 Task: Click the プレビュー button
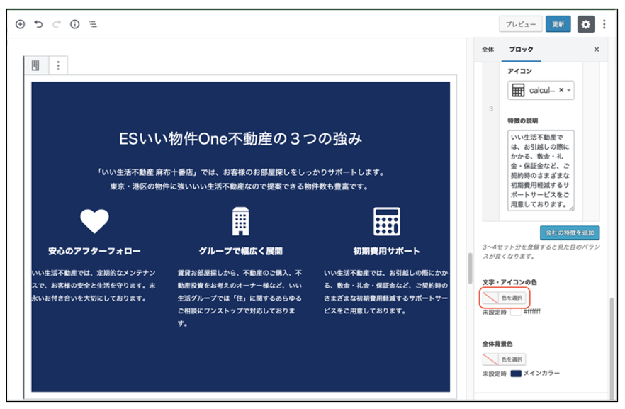coord(520,24)
